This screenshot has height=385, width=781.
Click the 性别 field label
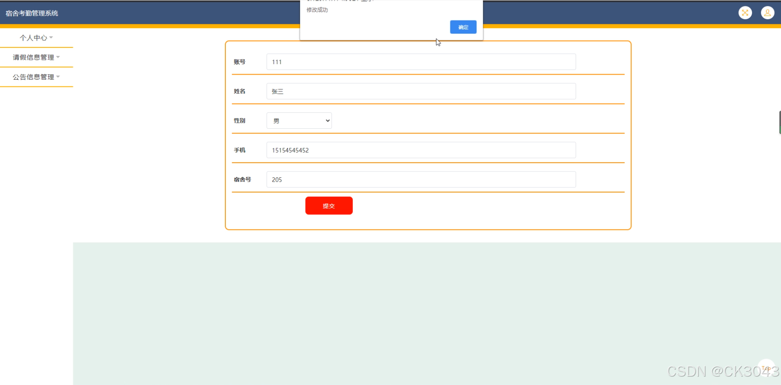point(240,121)
